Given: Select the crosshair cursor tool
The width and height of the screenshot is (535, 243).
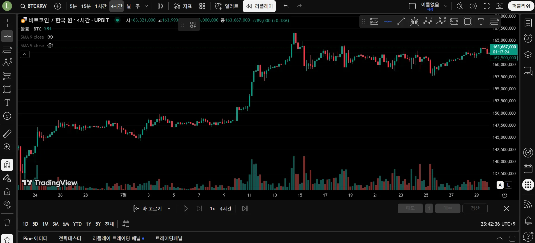Looking at the screenshot, I should 7,23.
